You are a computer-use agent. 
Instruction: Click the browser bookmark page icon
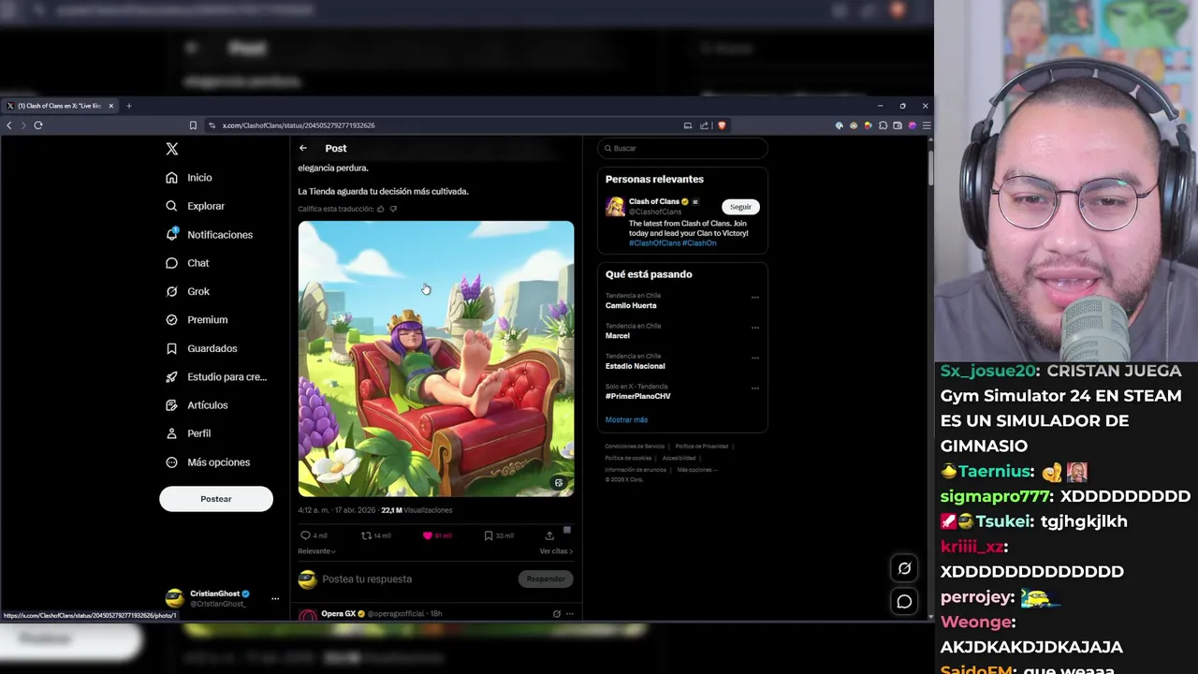193,125
